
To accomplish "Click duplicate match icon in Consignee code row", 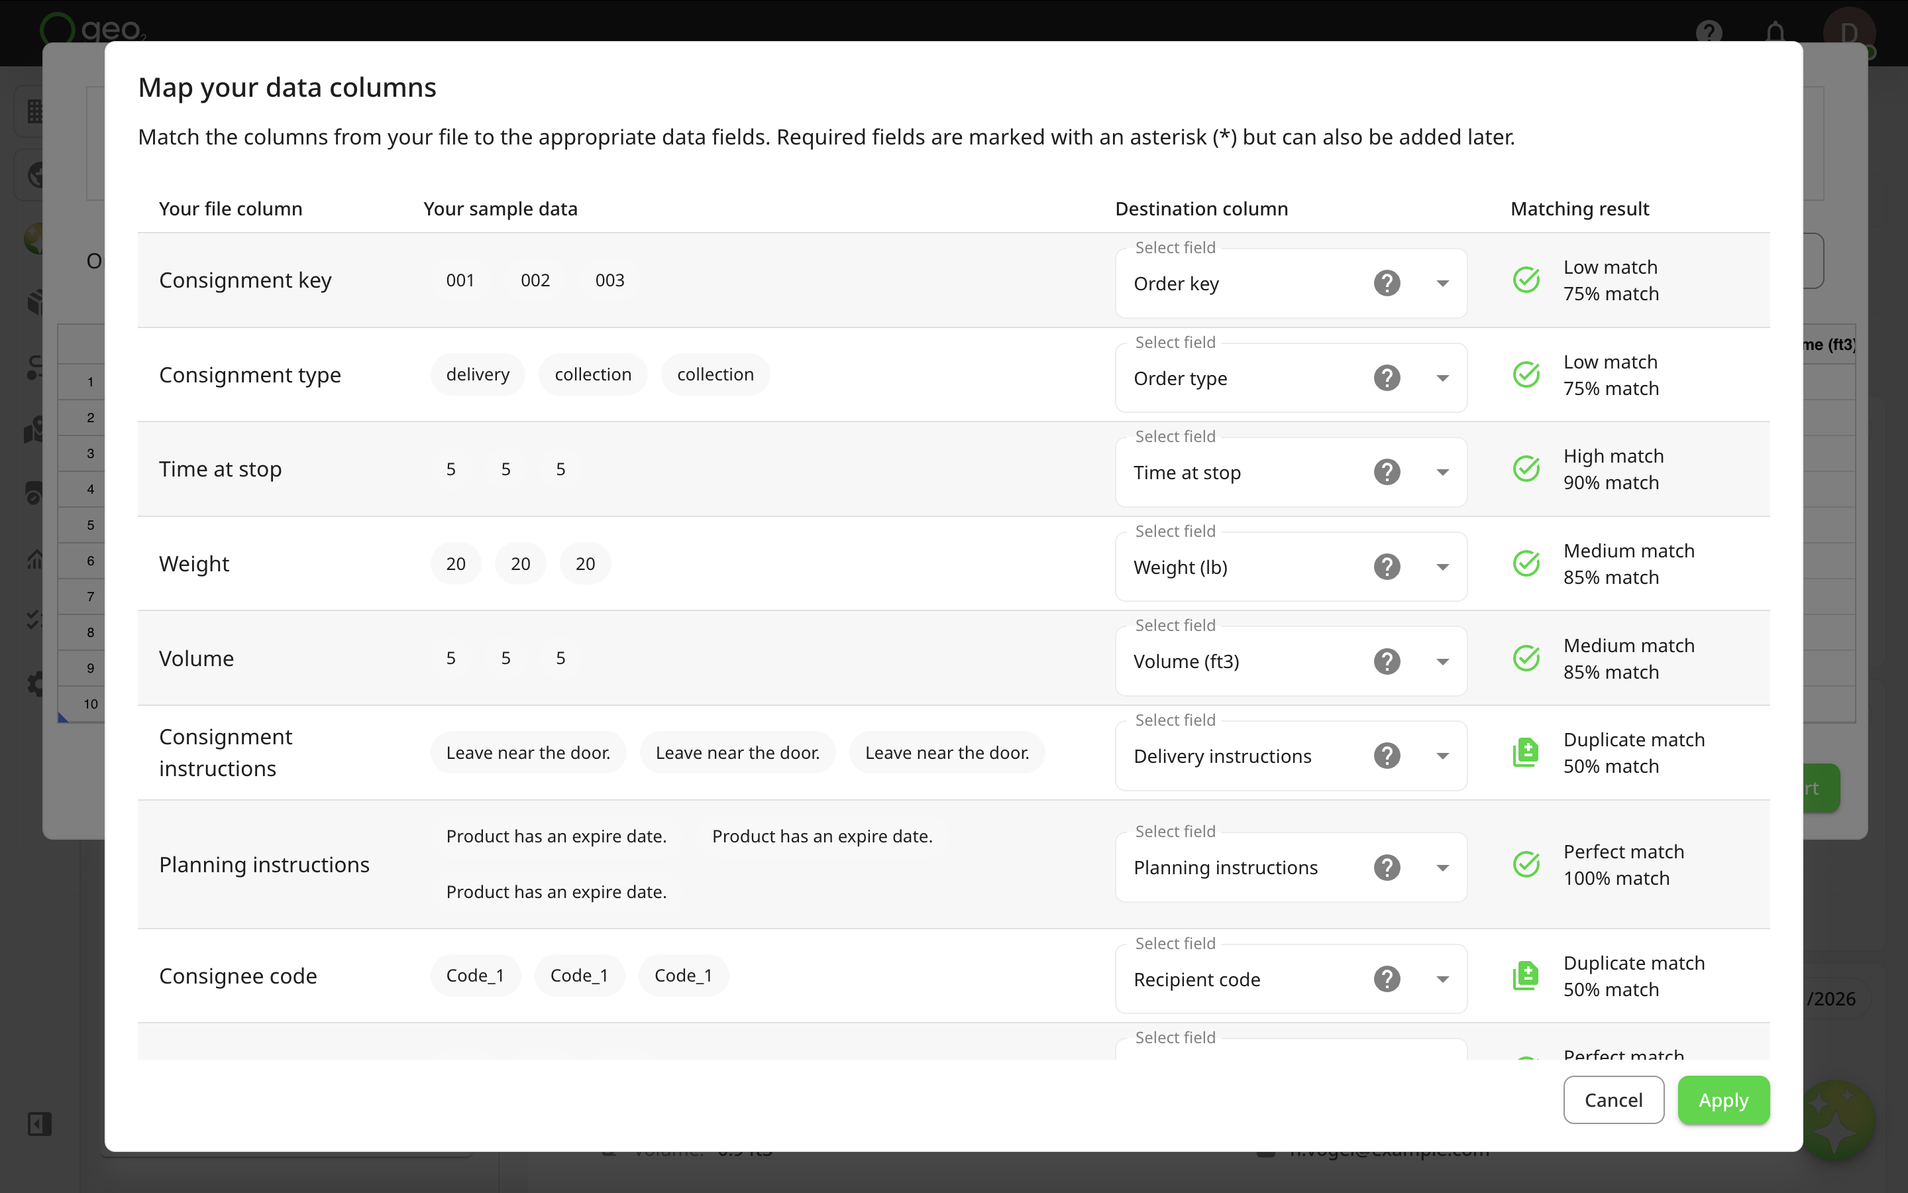I will 1526,976.
